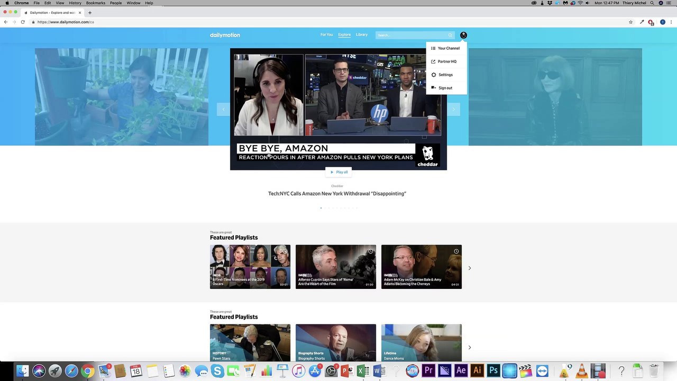
Task: Click the Cheddar channel name above title
Action: (x=337, y=186)
